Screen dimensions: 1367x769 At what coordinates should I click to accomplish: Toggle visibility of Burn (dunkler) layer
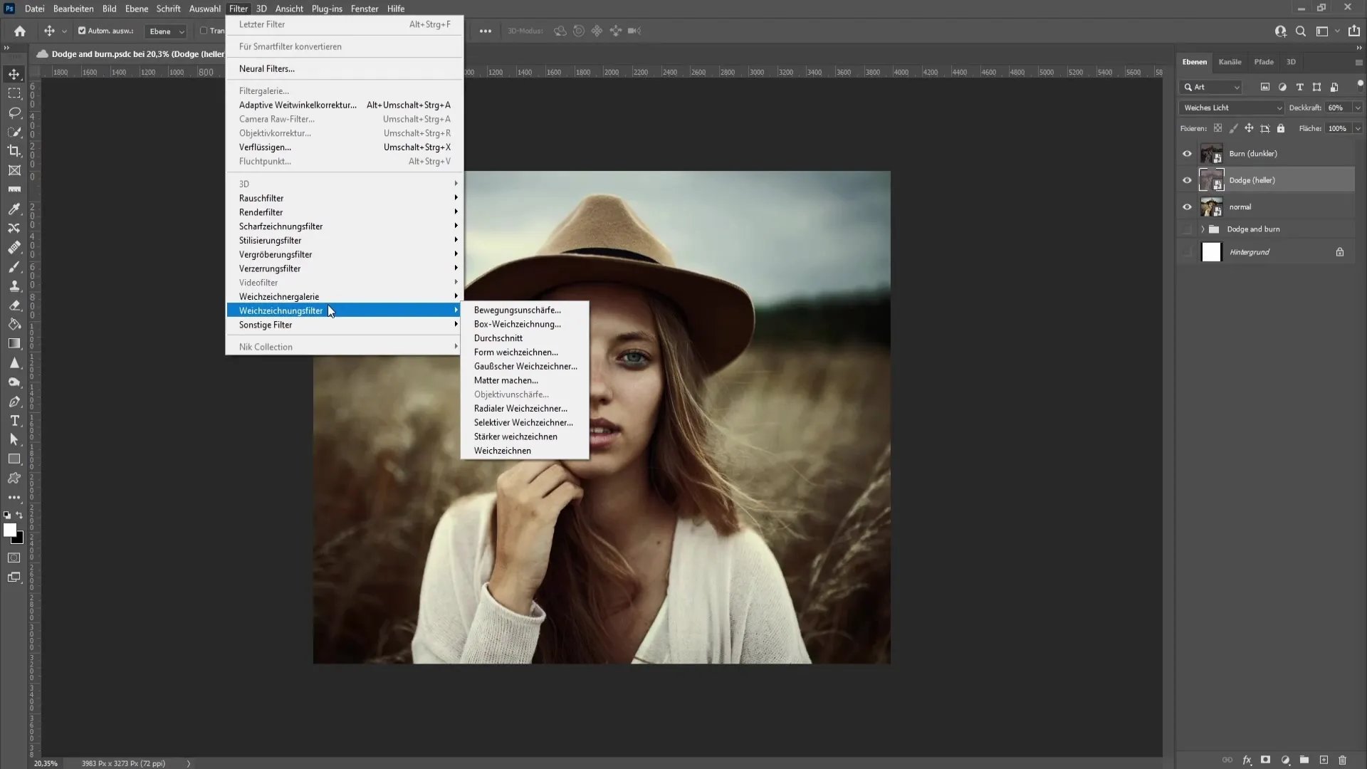click(1187, 153)
